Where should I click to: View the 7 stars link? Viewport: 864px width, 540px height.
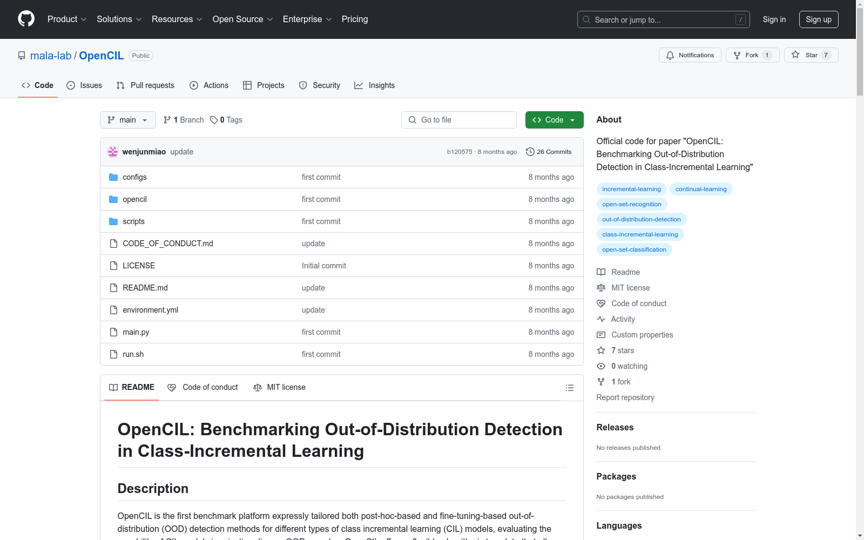pyautogui.click(x=616, y=350)
